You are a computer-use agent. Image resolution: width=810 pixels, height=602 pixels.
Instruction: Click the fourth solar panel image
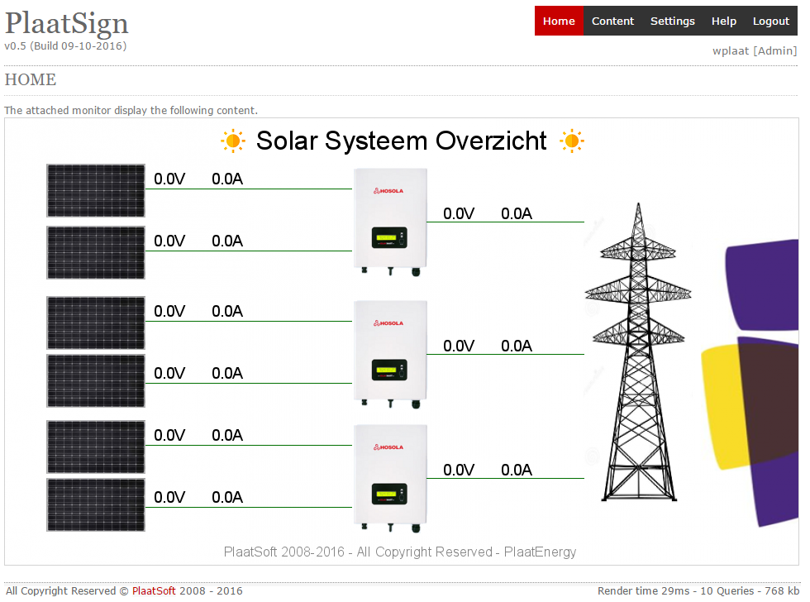[96, 381]
